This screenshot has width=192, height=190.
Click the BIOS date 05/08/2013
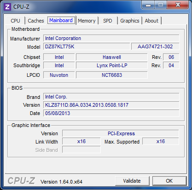111,113
